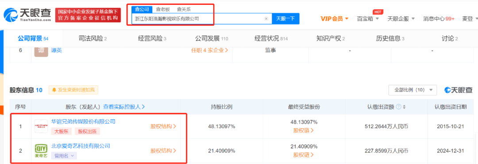Expand the 曾用名 dropdown tag
The height and width of the screenshot is (164, 478).
point(64,156)
